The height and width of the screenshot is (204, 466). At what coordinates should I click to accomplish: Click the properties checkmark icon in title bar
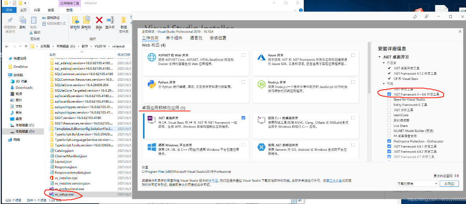pos(15,3)
